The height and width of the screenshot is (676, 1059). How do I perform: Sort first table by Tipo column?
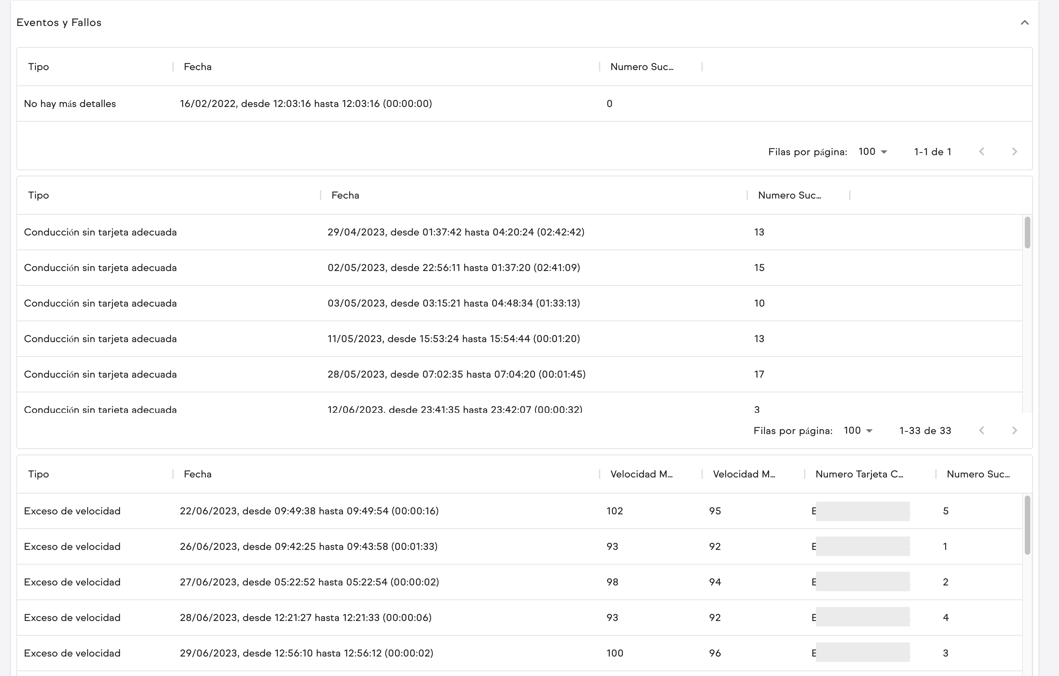pos(39,67)
